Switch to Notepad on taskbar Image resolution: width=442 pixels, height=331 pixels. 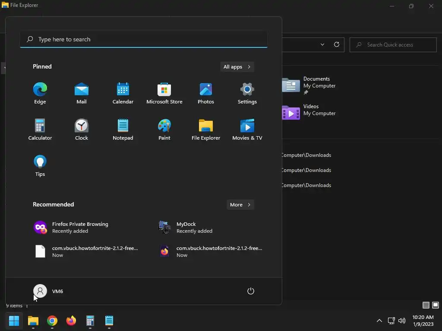(109, 321)
